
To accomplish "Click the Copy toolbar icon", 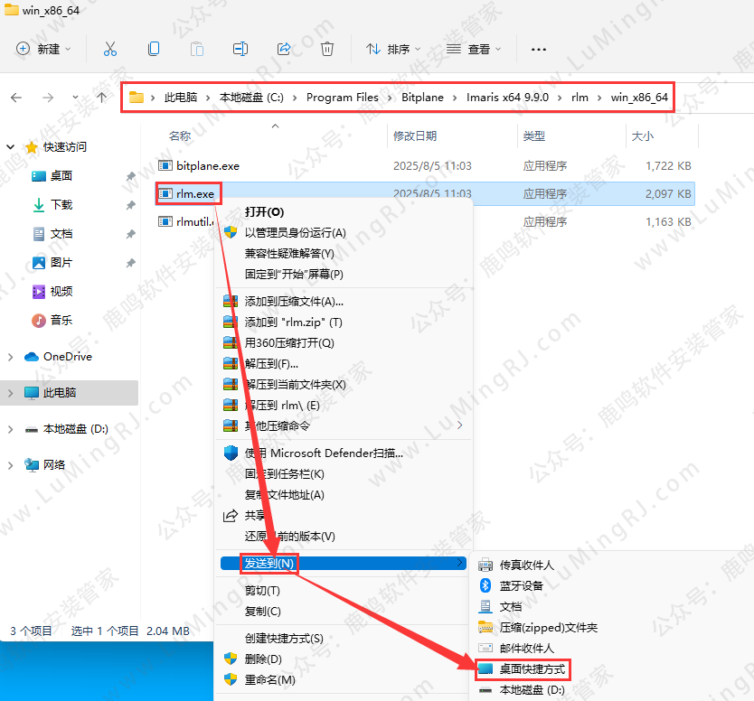I will (154, 50).
